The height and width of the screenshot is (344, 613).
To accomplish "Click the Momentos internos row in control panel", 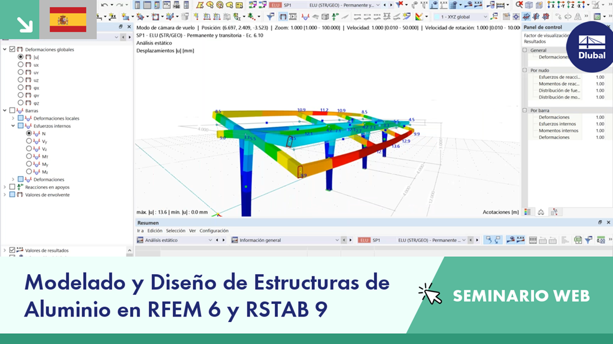I will click(x=566, y=131).
